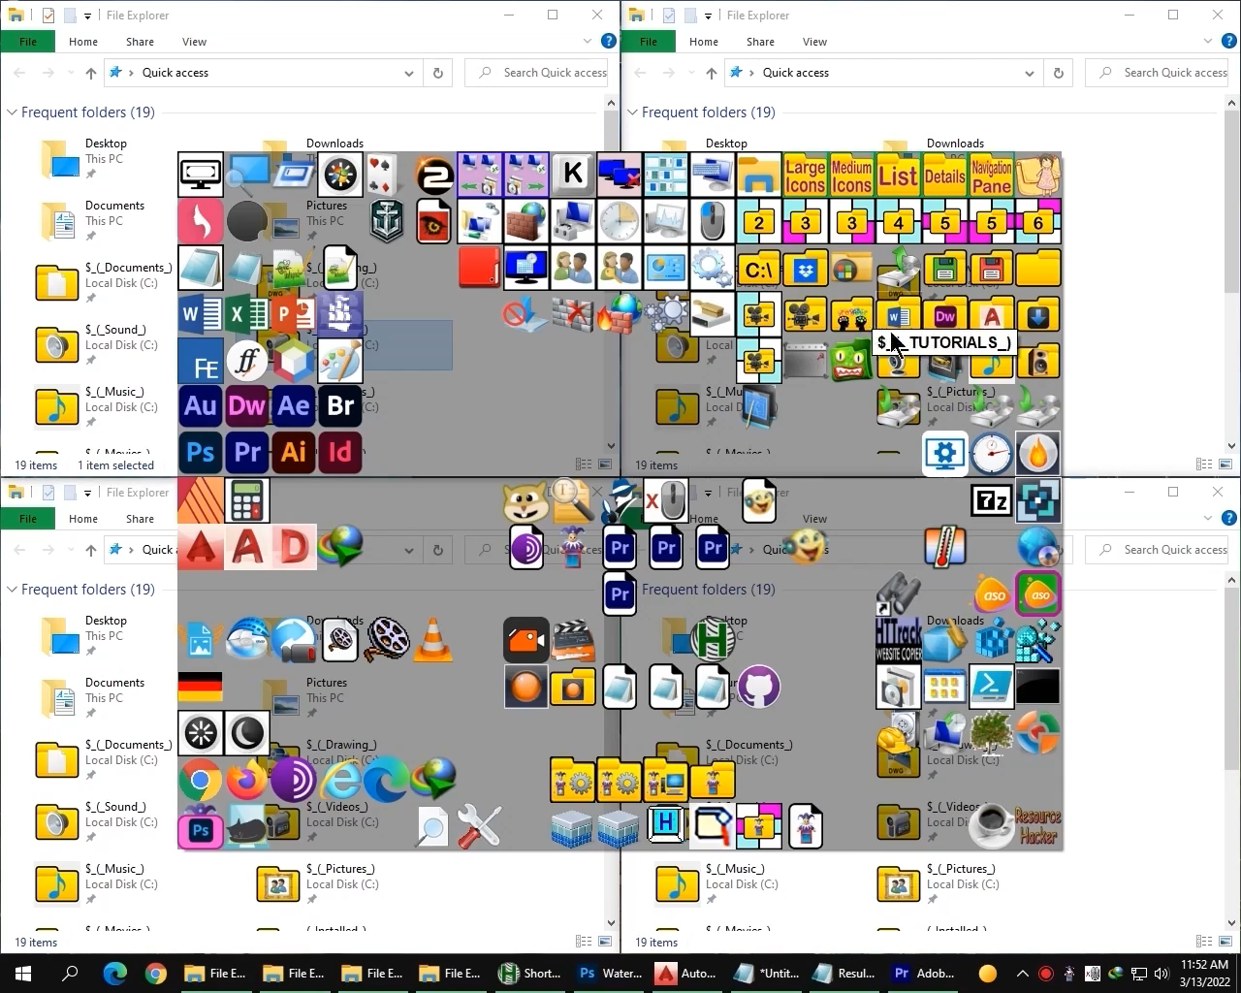Expand the ribbon in top-right Explorer
Screen dimensions: 1241x993
(1208, 42)
